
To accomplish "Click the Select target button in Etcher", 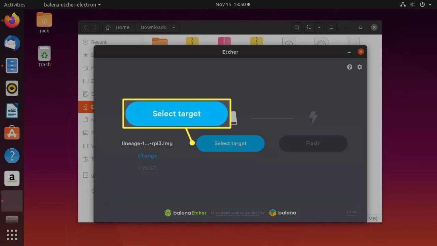I will click(230, 143).
